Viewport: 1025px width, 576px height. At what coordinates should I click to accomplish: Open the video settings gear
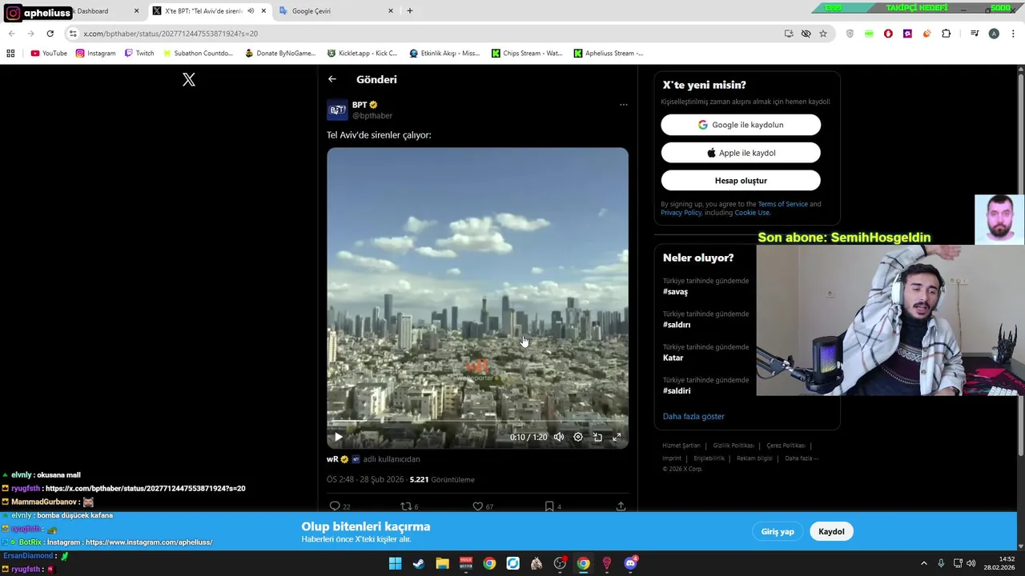tap(578, 437)
